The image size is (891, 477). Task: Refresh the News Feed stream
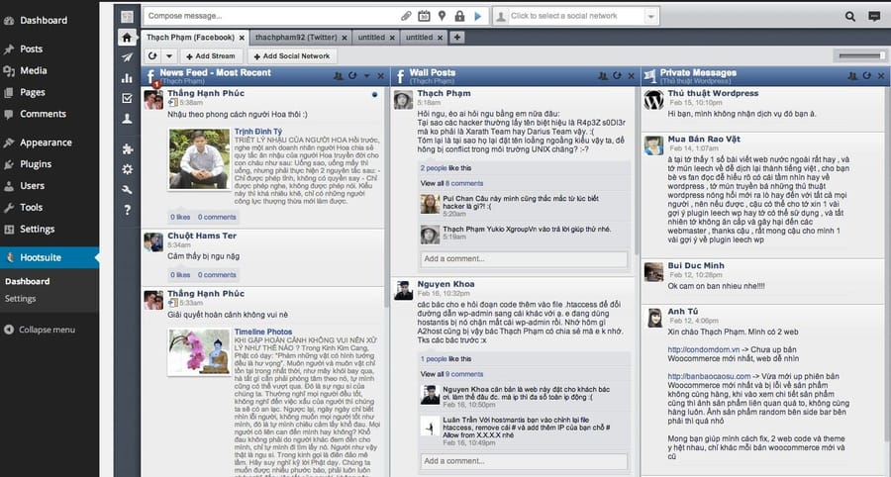(x=352, y=75)
